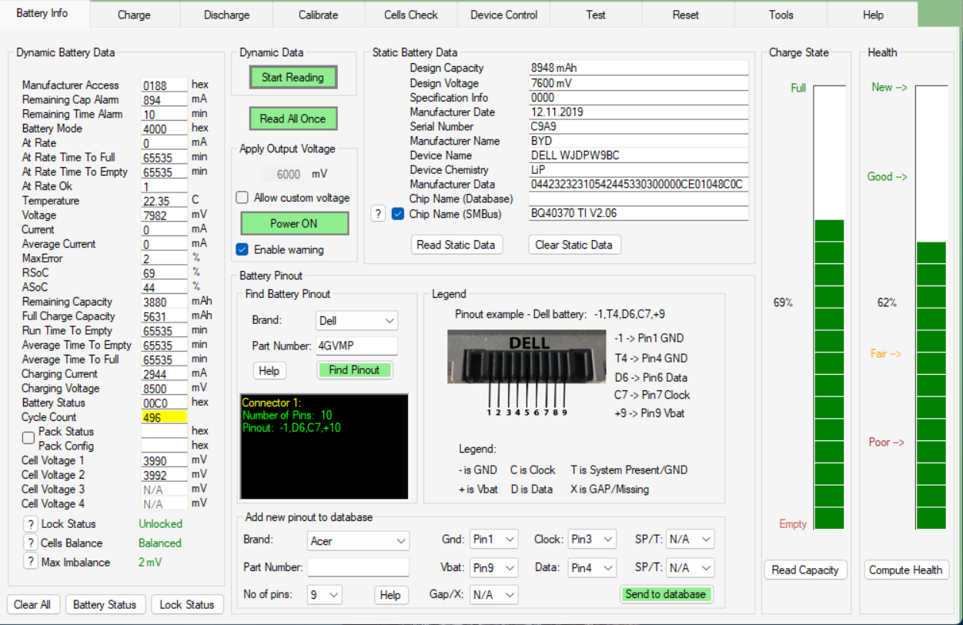The height and width of the screenshot is (625, 963).
Task: Expand the Vbat pin dropdown
Action: click(x=493, y=568)
